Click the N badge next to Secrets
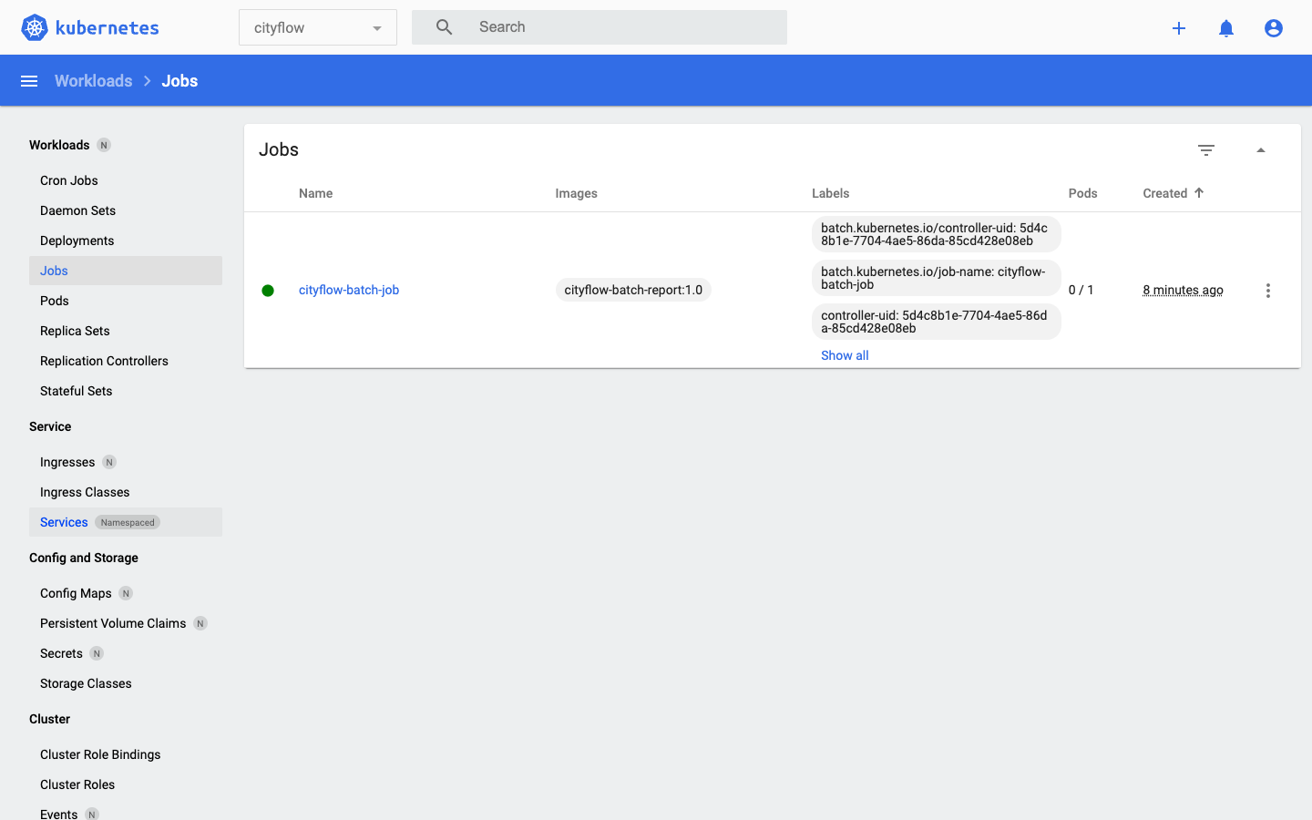1312x820 pixels. click(97, 653)
